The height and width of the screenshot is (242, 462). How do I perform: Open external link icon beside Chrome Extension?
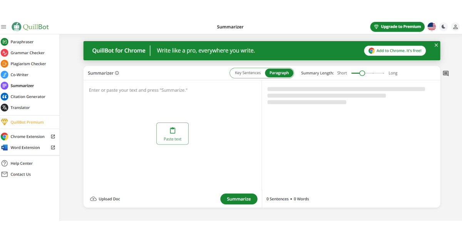click(x=53, y=136)
